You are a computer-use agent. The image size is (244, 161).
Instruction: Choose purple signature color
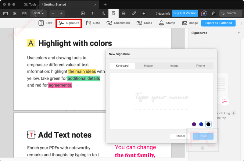click(194, 124)
